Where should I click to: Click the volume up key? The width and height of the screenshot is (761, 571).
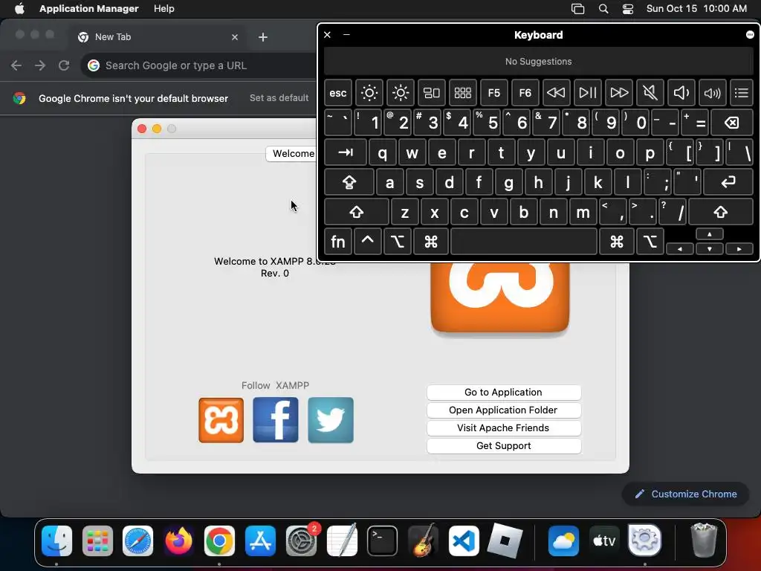pos(712,93)
